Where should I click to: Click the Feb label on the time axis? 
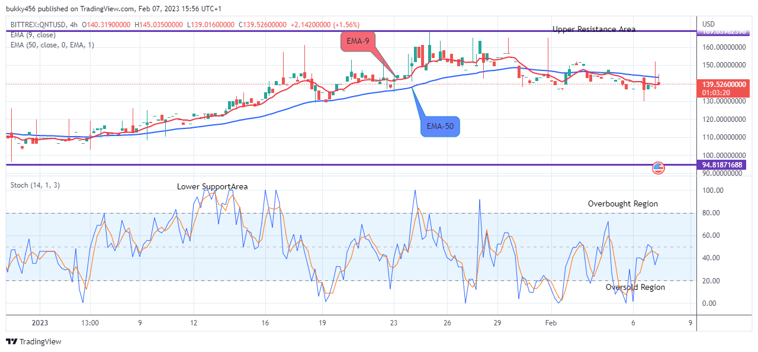click(551, 323)
